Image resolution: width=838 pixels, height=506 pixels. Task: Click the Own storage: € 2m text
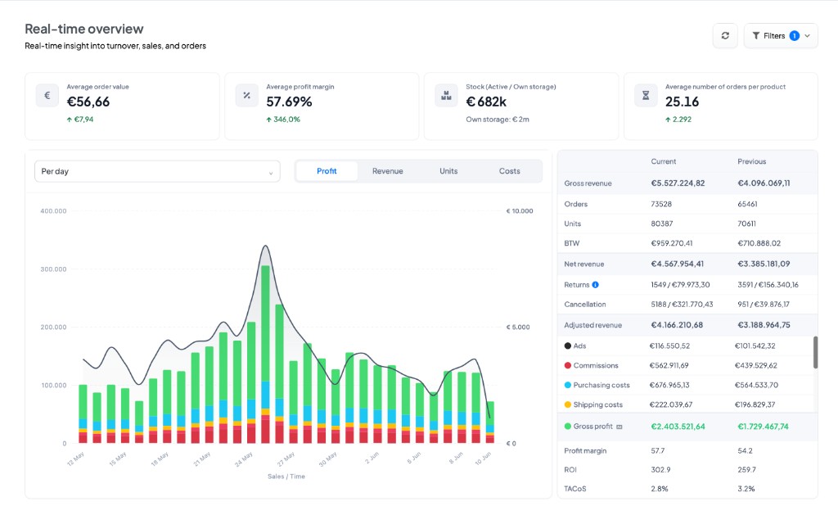click(x=498, y=120)
